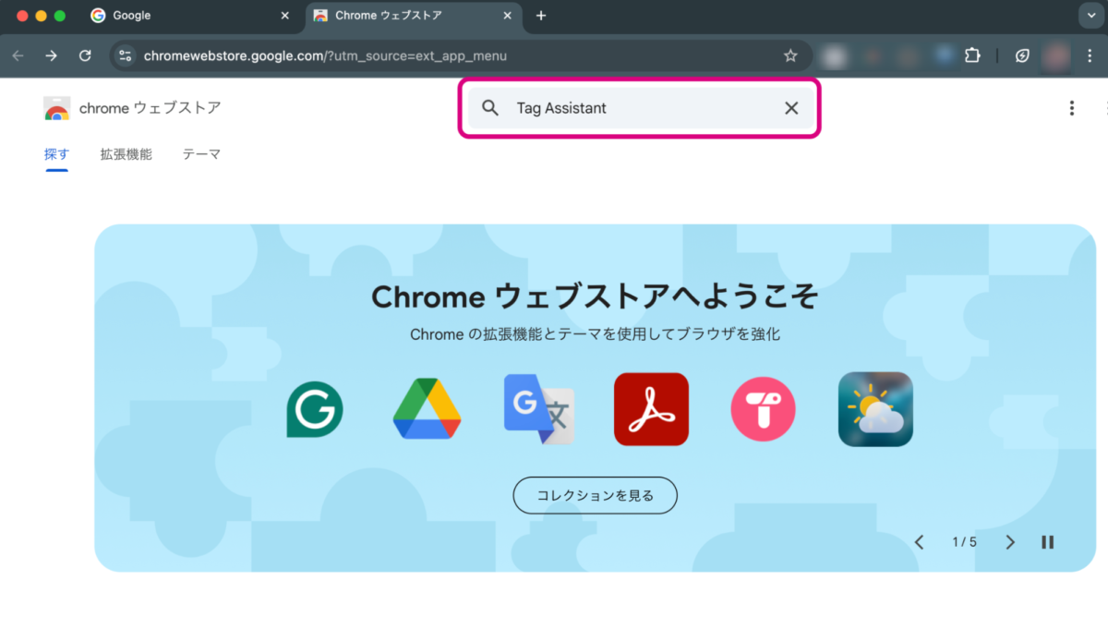Open the Adobe Acrobat extension icon

coord(651,409)
